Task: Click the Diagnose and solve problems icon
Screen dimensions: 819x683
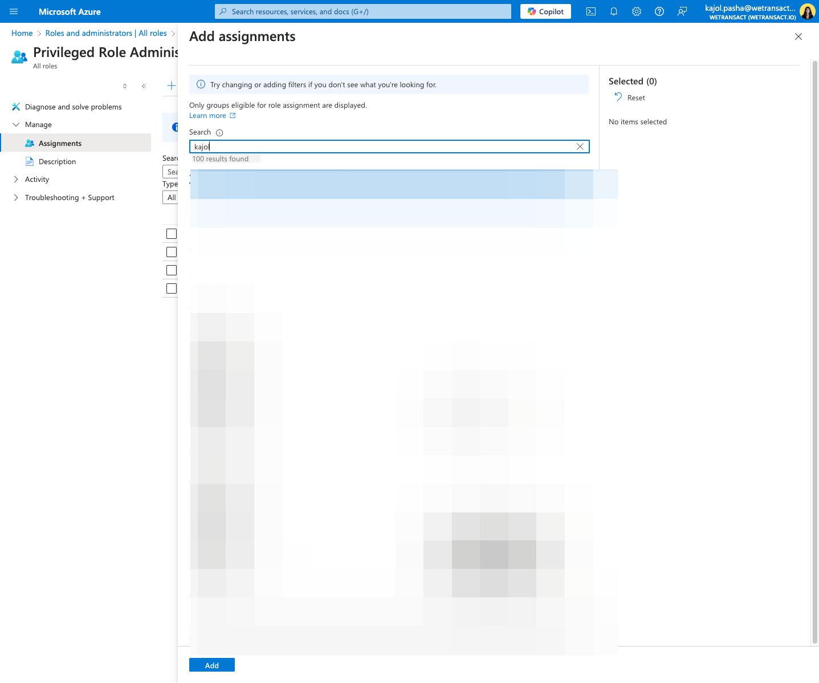Action: click(16, 107)
